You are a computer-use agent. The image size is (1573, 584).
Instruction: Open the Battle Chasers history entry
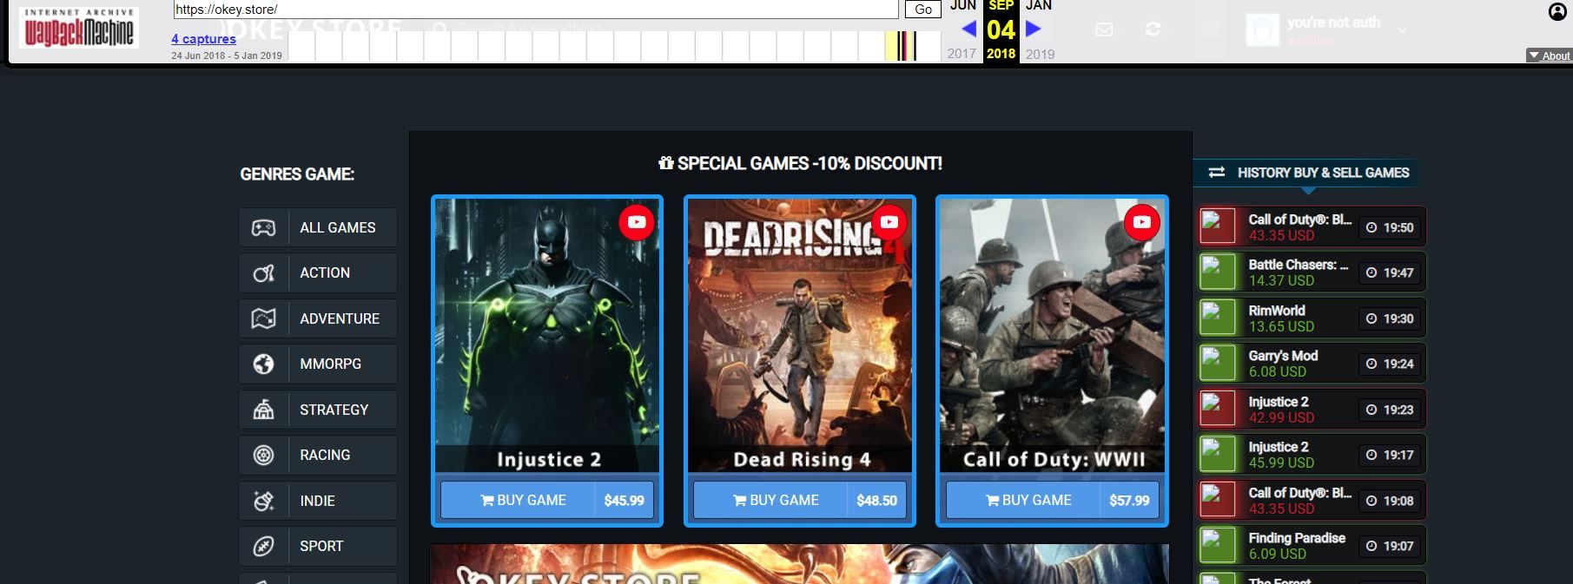pyautogui.click(x=1312, y=272)
